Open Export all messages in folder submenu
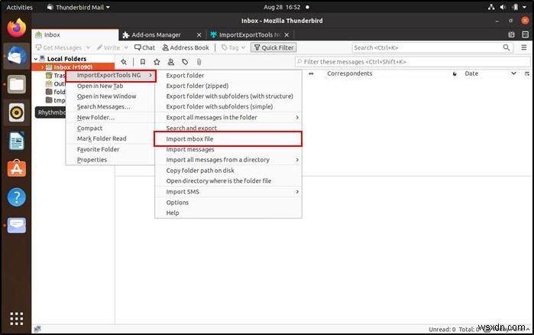This screenshot has width=534, height=335. click(x=228, y=118)
